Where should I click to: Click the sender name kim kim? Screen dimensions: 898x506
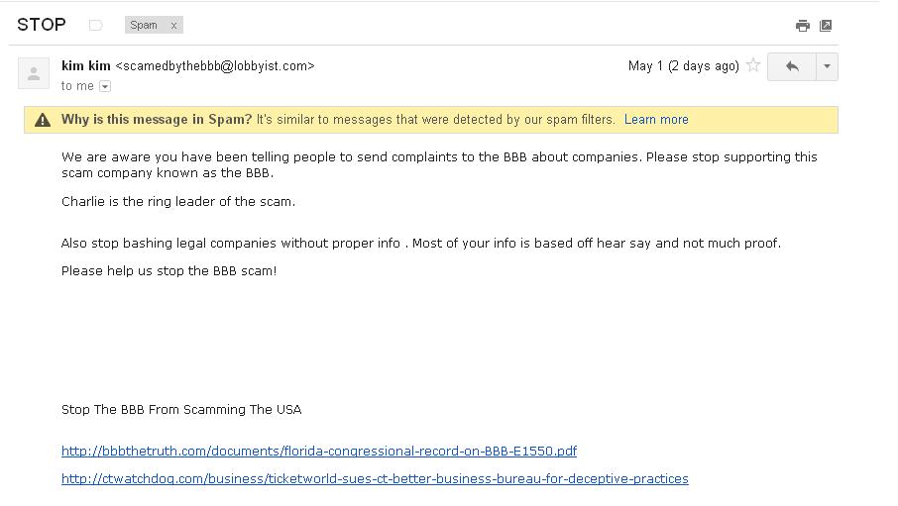pyautogui.click(x=86, y=66)
